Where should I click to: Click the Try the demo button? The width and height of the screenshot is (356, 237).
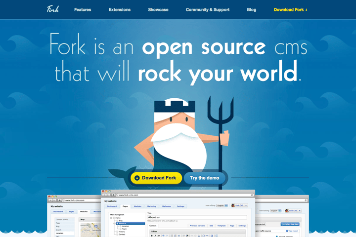click(205, 178)
